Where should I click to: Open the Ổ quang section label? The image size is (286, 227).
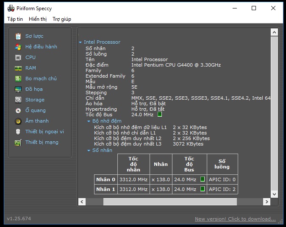[x=36, y=110]
